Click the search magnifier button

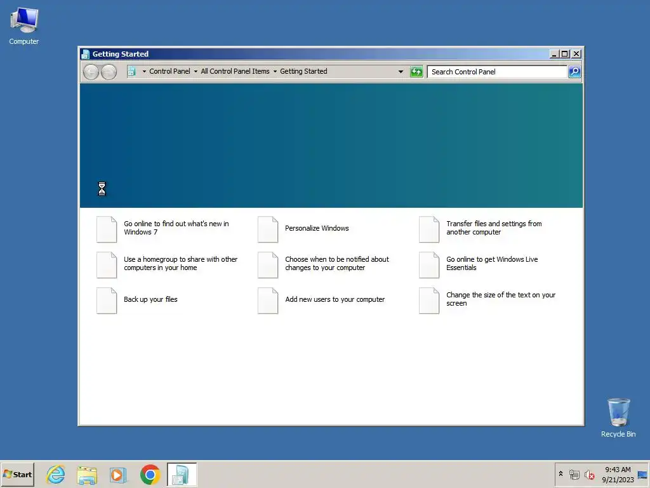point(574,72)
